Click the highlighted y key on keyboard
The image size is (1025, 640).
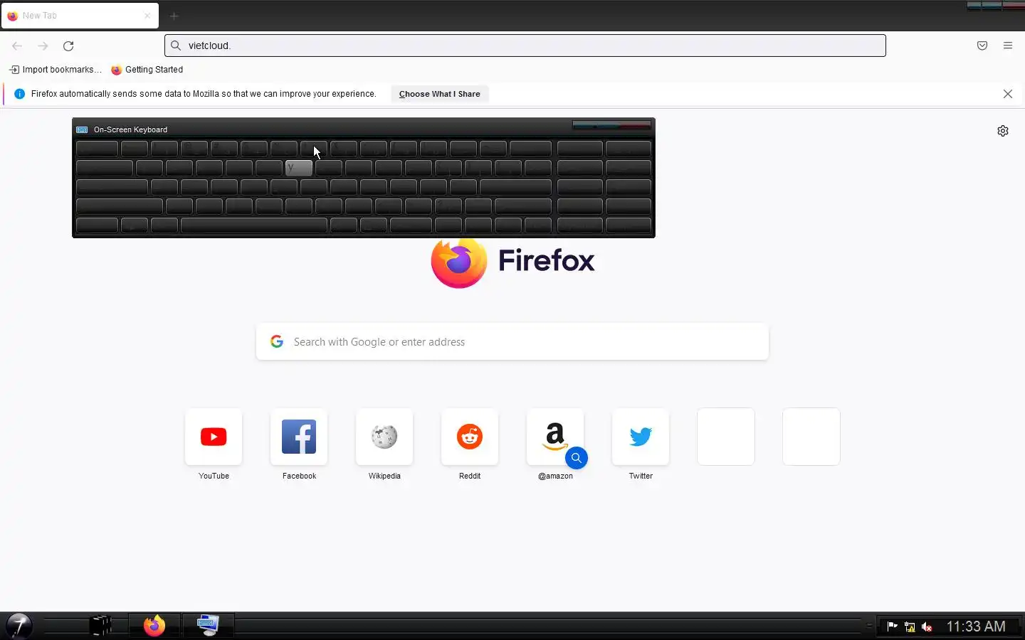coord(299,168)
